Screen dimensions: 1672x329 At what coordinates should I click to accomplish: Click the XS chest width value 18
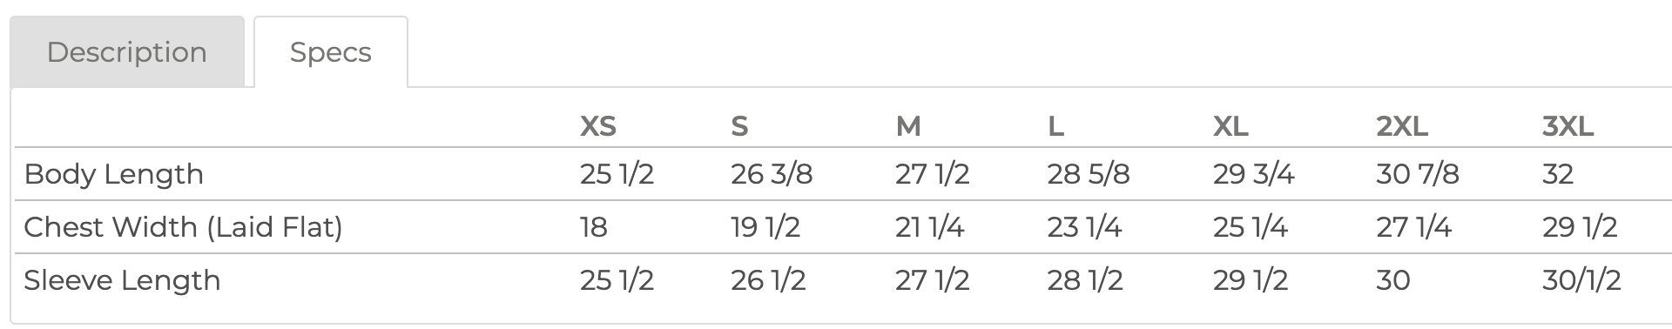(594, 227)
